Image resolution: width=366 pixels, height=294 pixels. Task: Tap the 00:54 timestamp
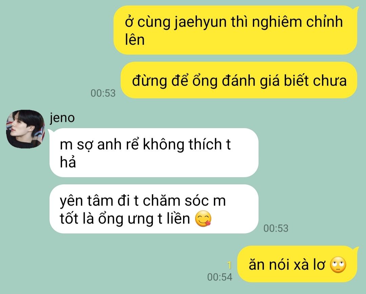pos(220,277)
